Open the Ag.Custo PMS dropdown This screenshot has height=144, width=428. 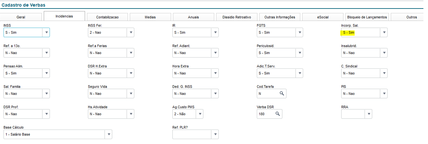(200, 114)
